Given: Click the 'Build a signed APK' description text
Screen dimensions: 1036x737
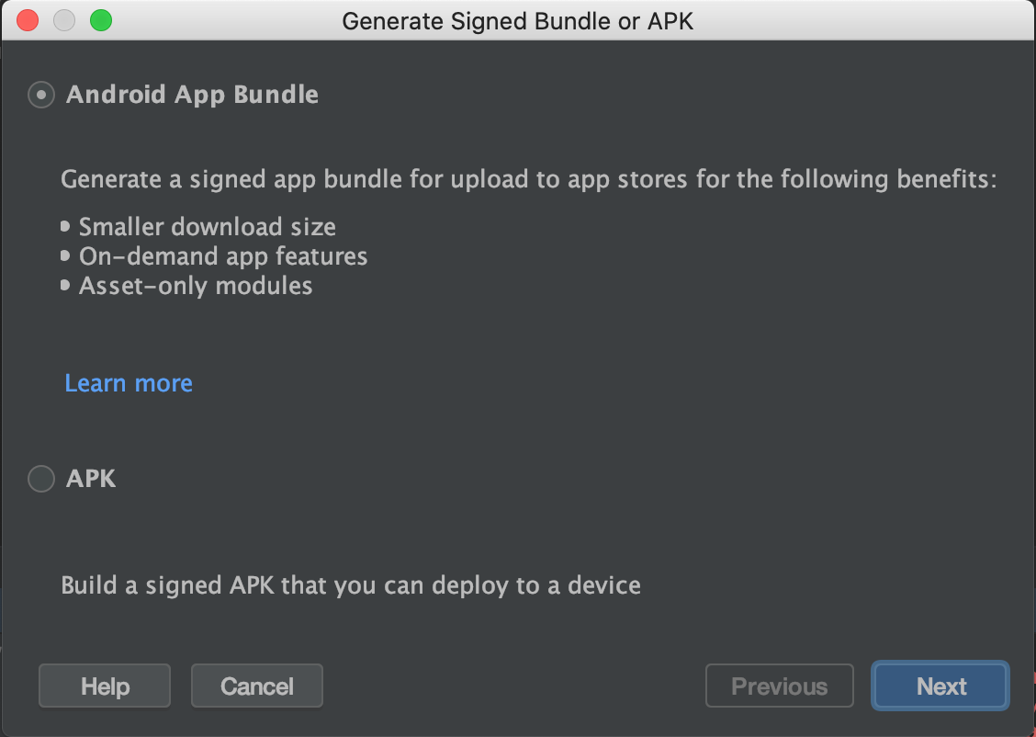Looking at the screenshot, I should click(351, 585).
